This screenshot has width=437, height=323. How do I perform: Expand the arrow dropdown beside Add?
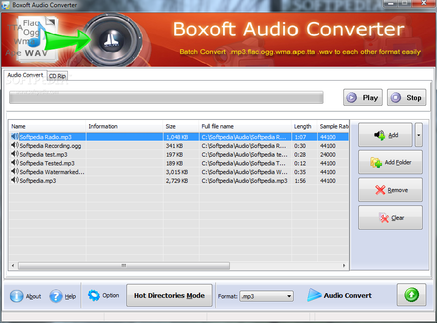click(418, 135)
